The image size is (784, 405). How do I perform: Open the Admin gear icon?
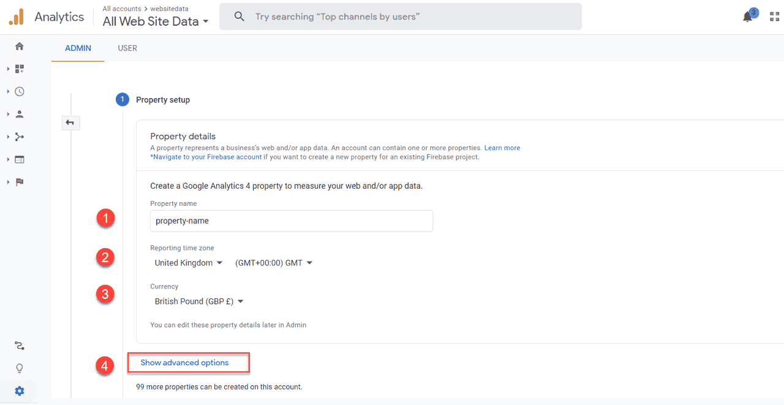pyautogui.click(x=20, y=391)
